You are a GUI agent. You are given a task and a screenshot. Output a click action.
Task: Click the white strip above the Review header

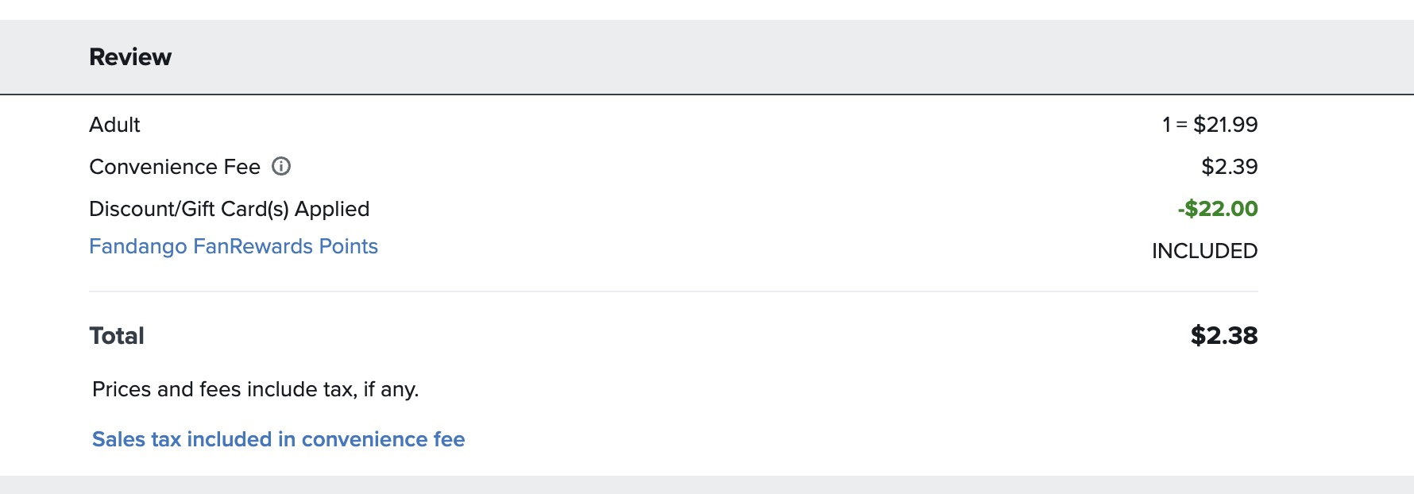(x=707, y=10)
